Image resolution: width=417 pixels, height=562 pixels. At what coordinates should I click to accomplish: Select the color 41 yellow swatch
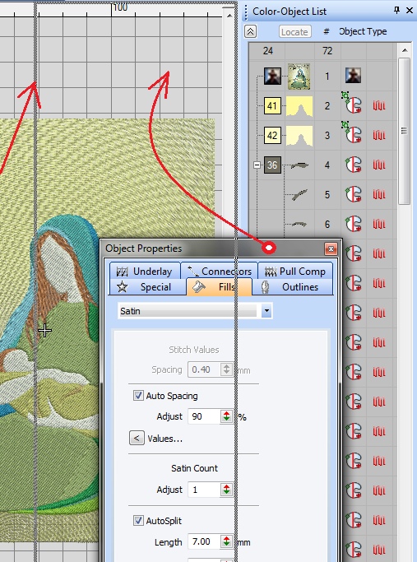pos(272,105)
